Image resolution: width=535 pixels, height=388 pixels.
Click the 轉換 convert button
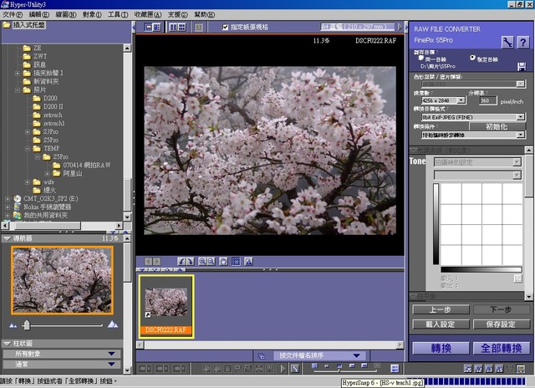[441, 349]
